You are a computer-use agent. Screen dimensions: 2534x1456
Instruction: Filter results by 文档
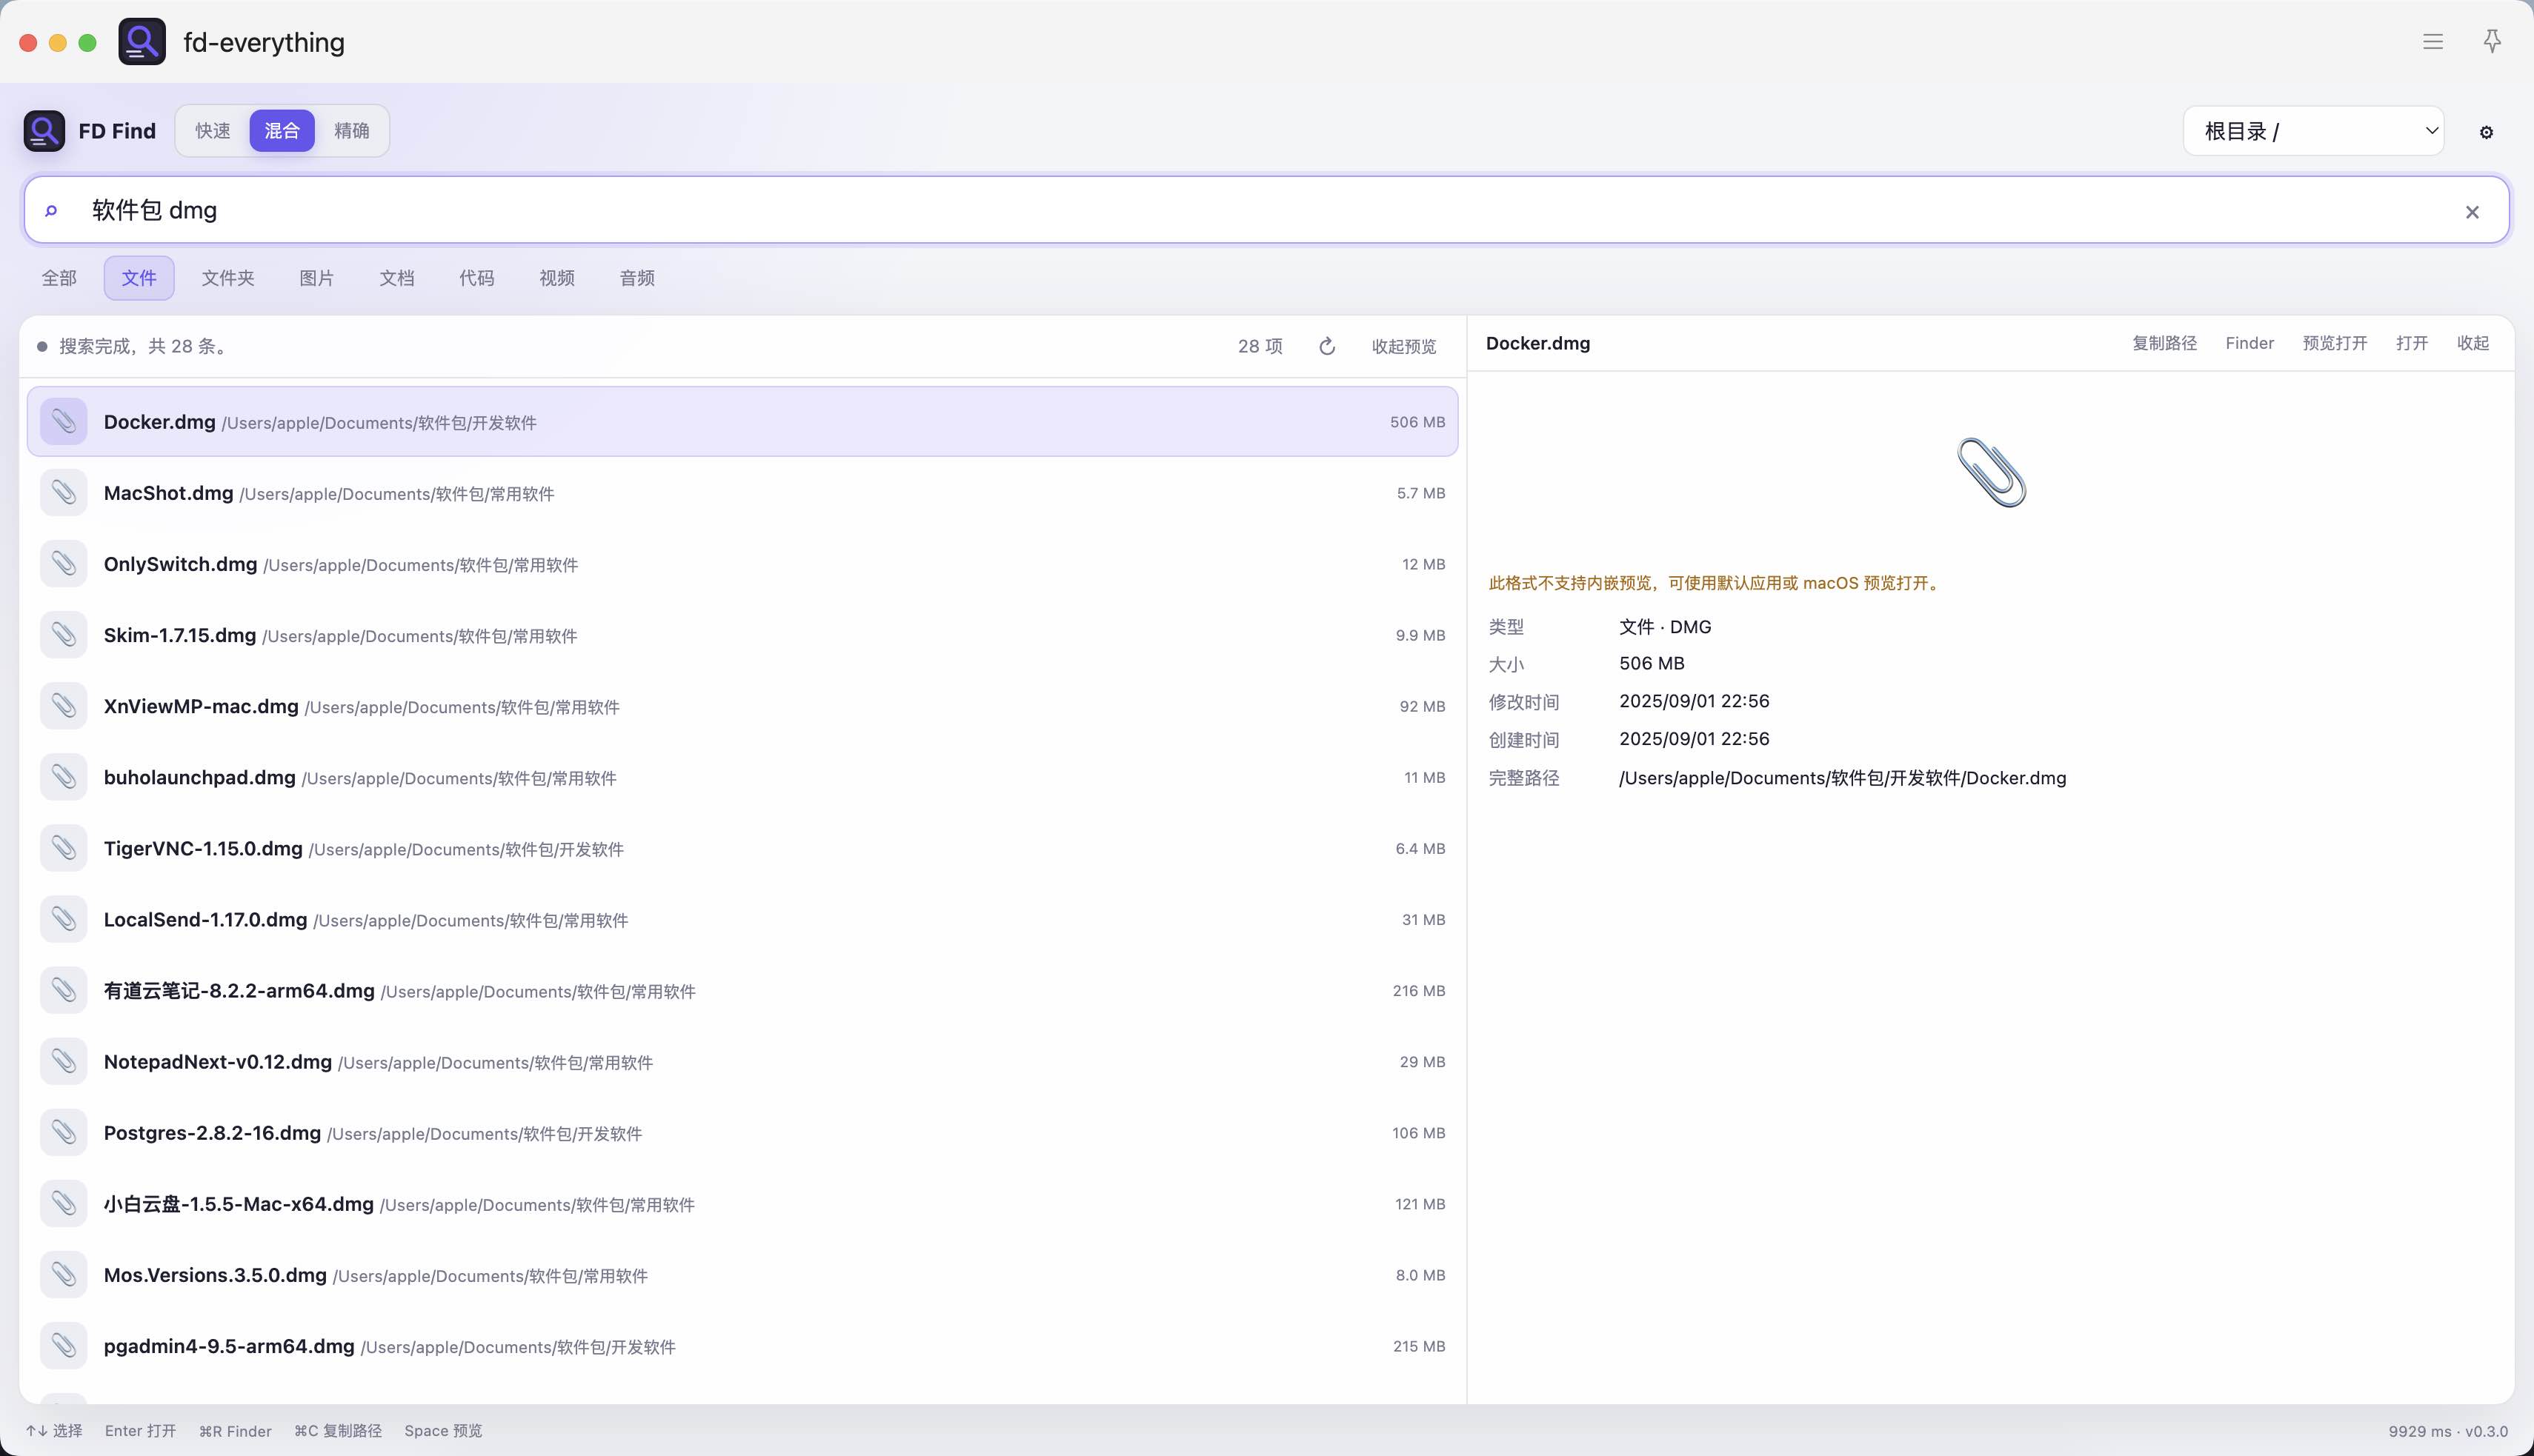tap(396, 278)
